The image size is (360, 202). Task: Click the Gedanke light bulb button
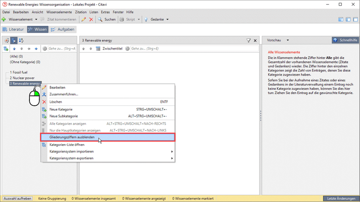click(x=154, y=19)
